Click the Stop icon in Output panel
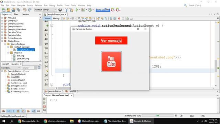This screenshot has height=124, width=220. click(x=44, y=106)
